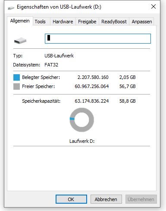Confirm with the OK button
Viewport: 166px width, 211px height.
coord(71,199)
